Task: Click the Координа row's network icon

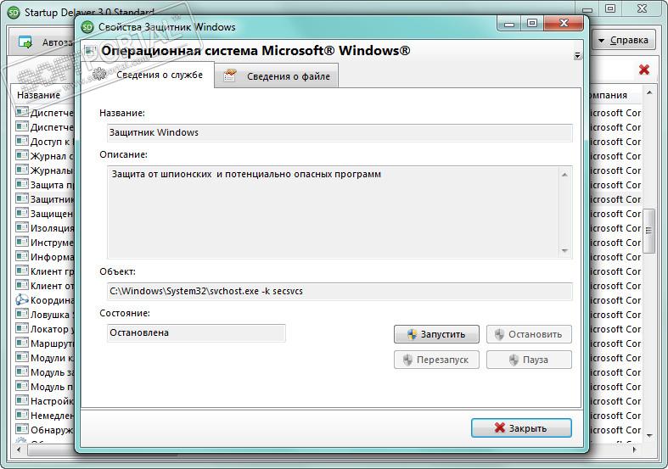Action: point(22,299)
